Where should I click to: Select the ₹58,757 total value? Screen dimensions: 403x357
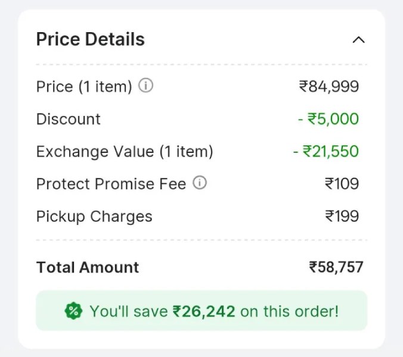[336, 267]
